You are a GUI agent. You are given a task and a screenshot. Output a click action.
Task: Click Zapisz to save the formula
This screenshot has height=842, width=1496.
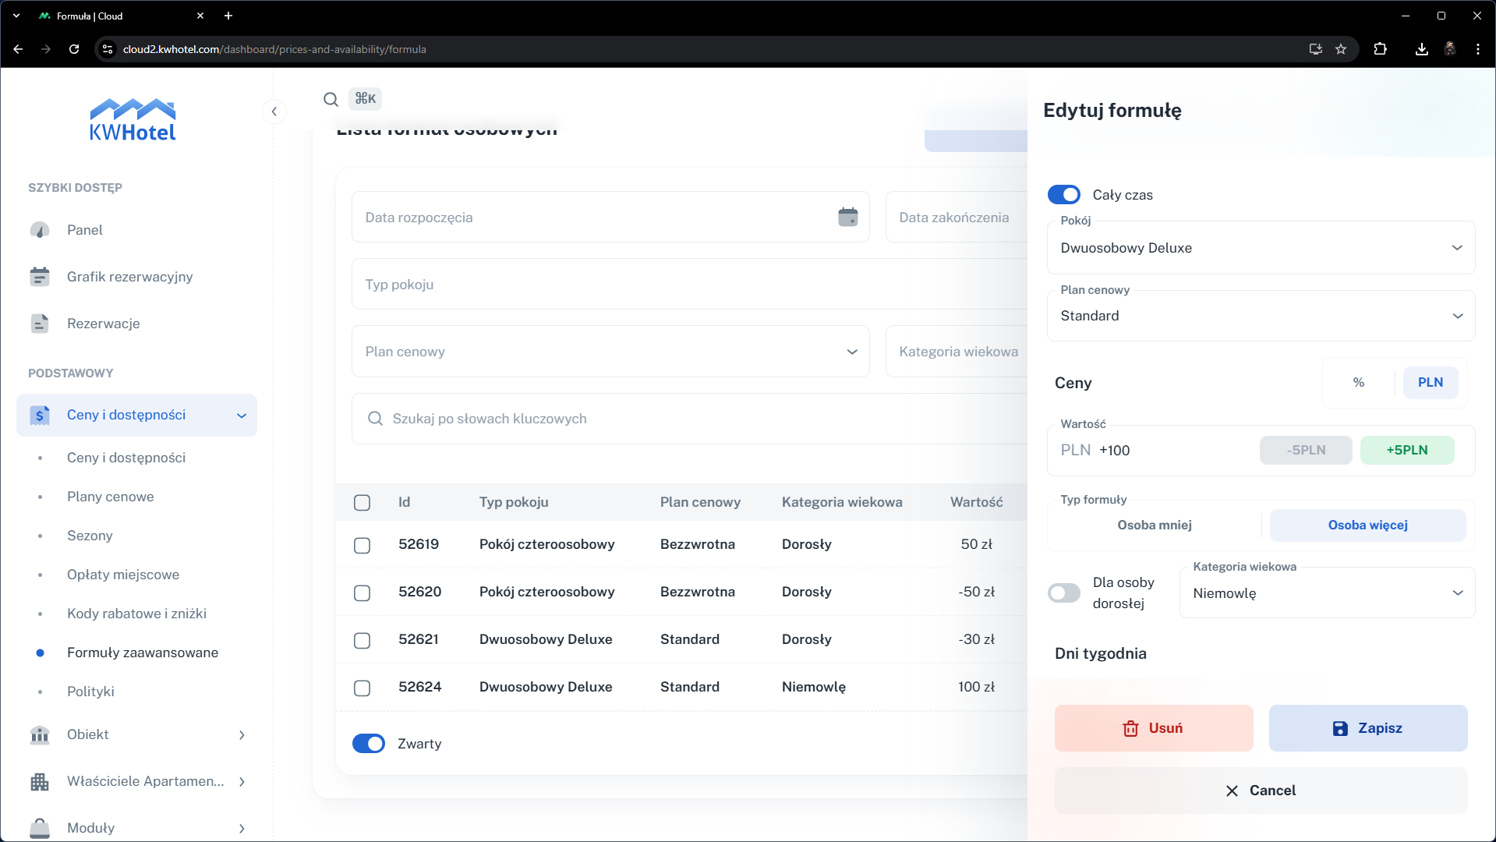pyautogui.click(x=1367, y=728)
